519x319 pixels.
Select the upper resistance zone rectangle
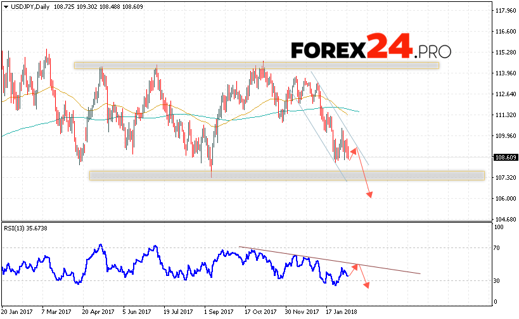click(x=256, y=65)
